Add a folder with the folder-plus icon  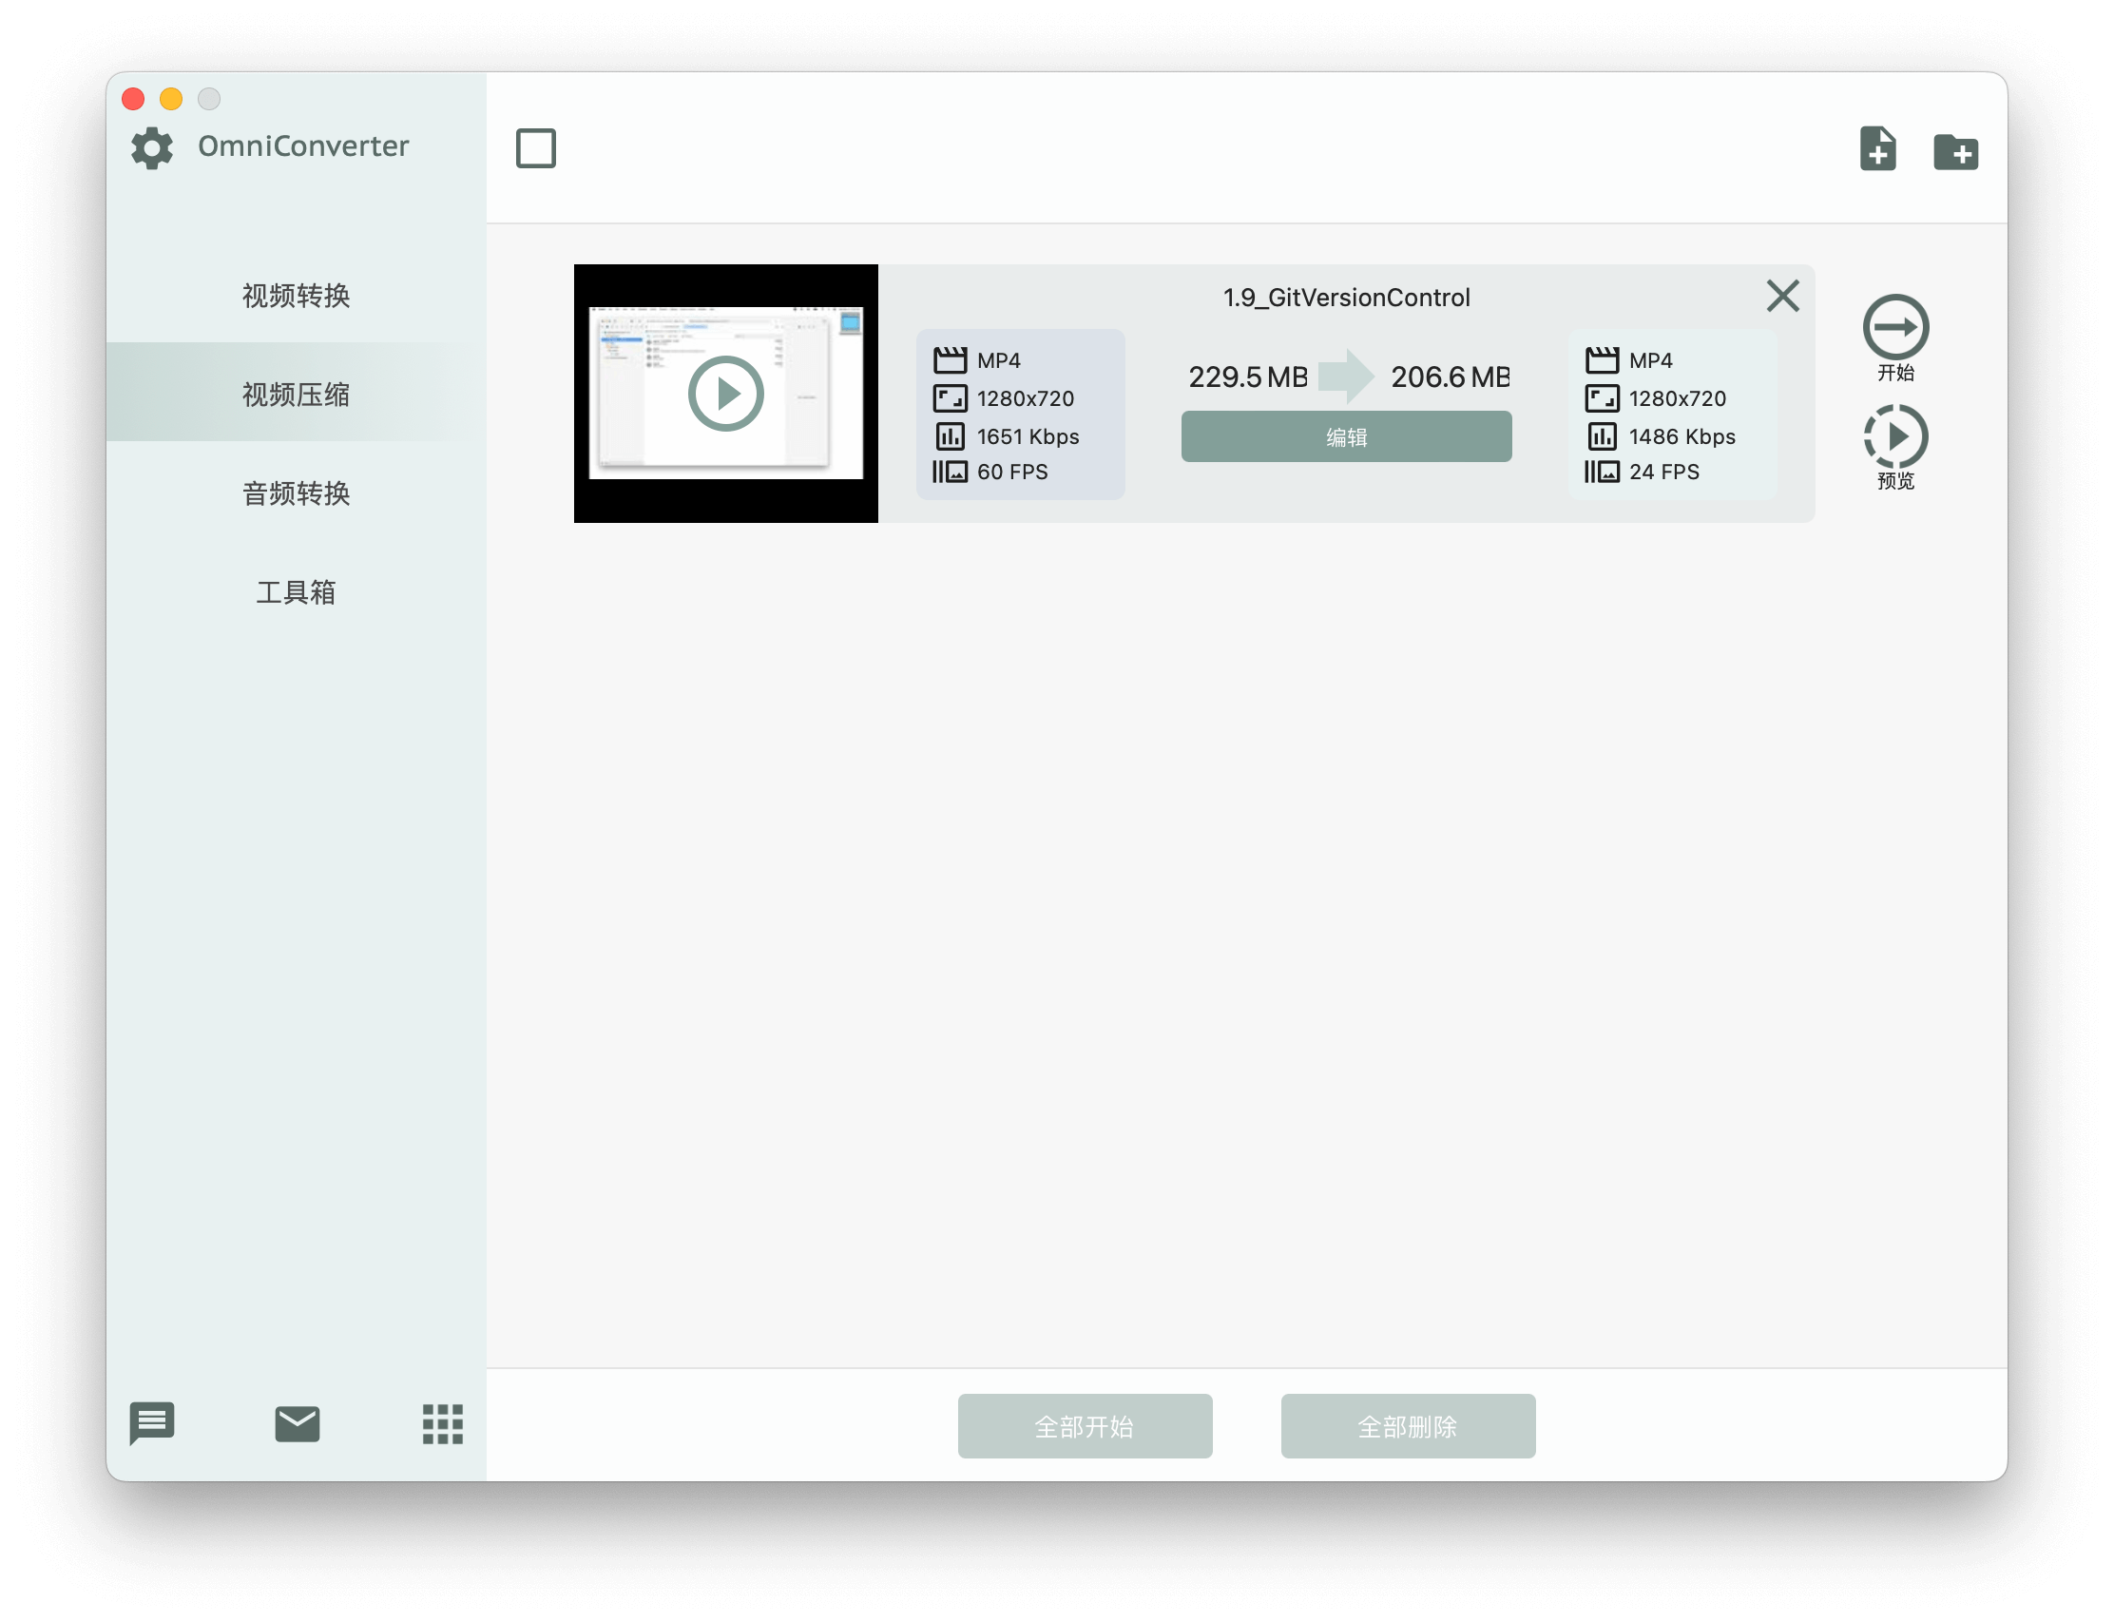[x=1955, y=150]
